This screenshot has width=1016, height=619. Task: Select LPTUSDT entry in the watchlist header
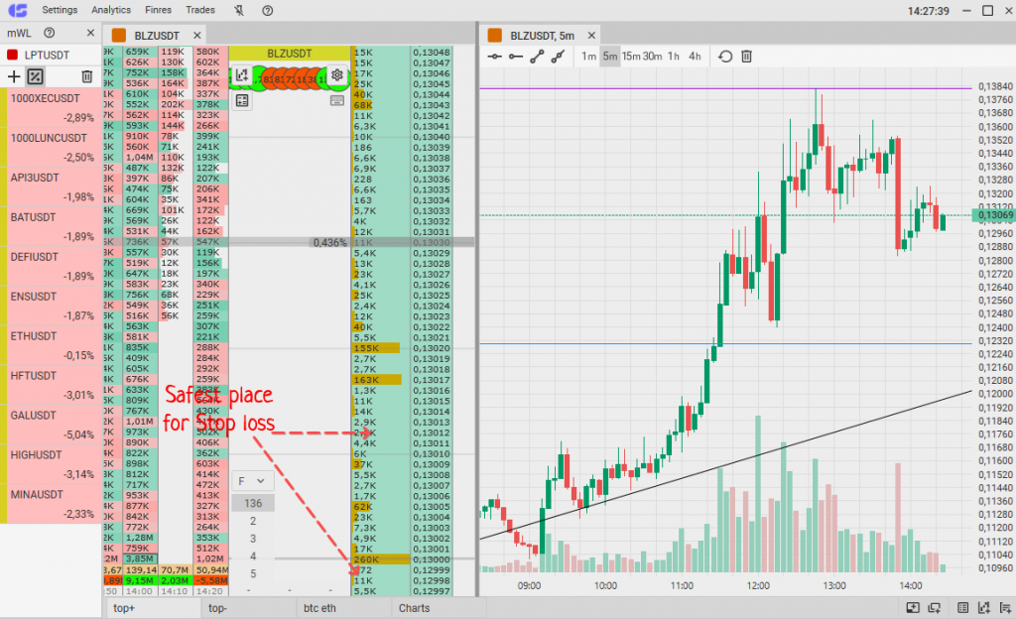(x=50, y=55)
